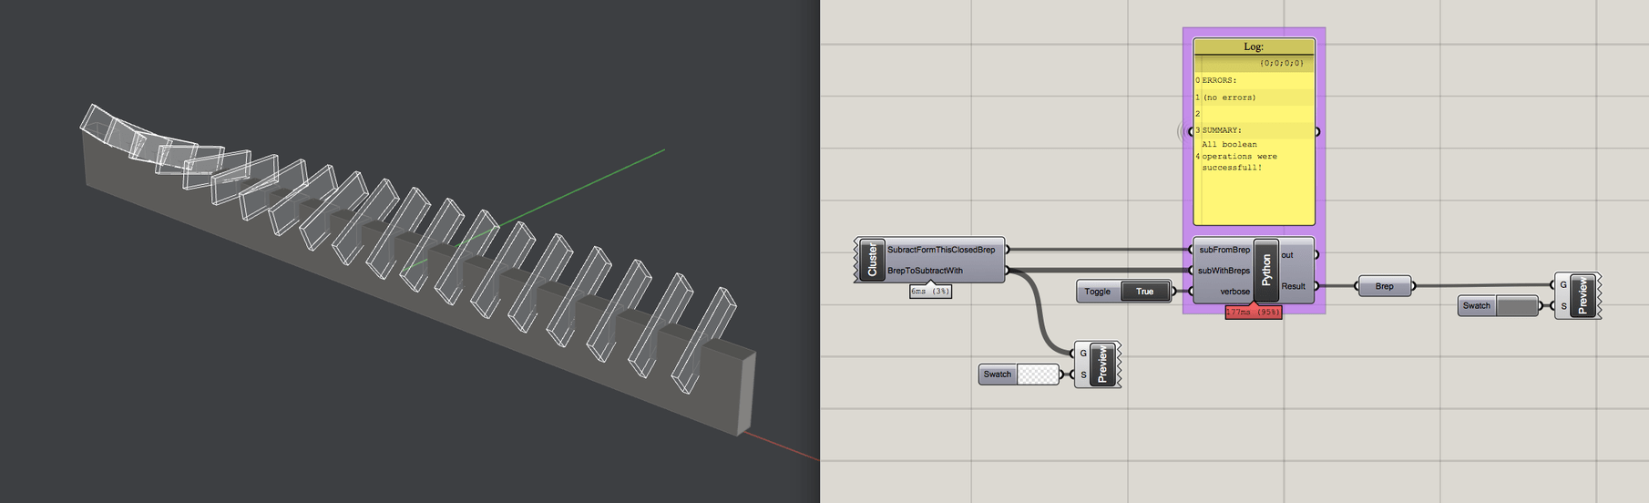Viewport: 1649px width, 503px height.
Task: Click the 177ms (95%) profiler tag
Action: click(1253, 312)
